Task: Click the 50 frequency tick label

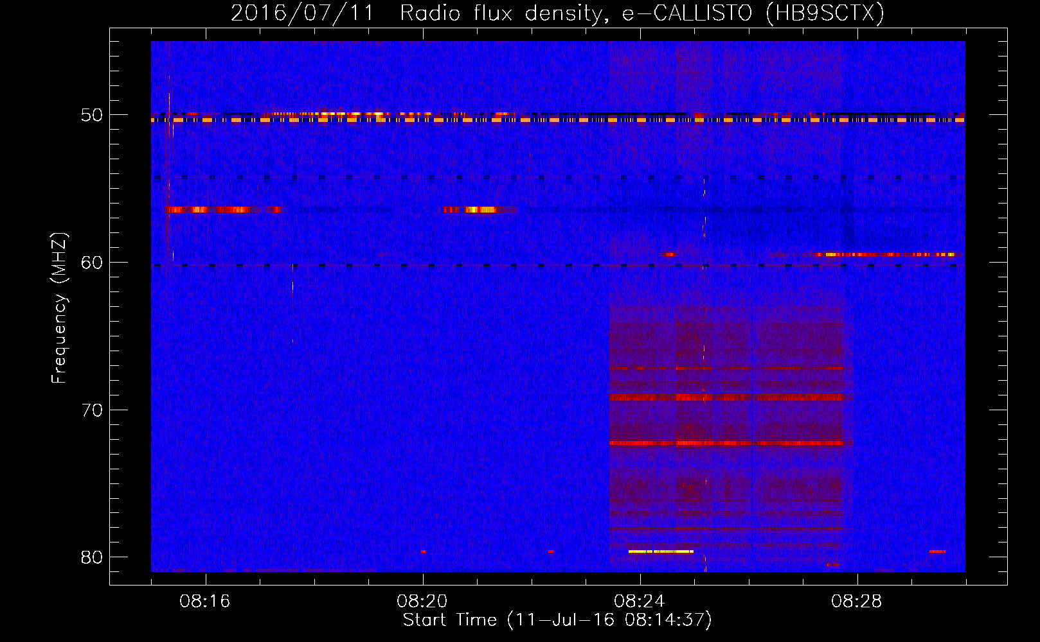Action: (92, 116)
